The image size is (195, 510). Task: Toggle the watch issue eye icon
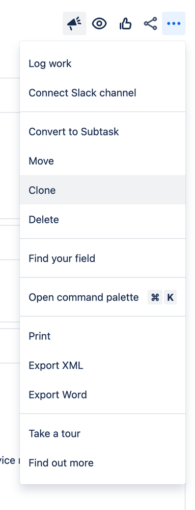pos(99,24)
